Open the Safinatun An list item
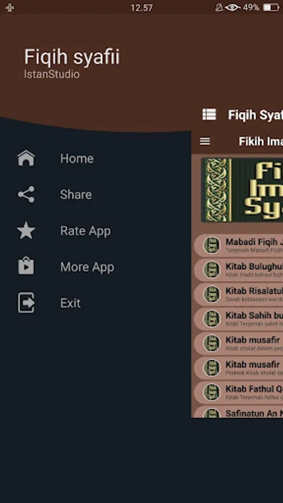 click(x=238, y=412)
